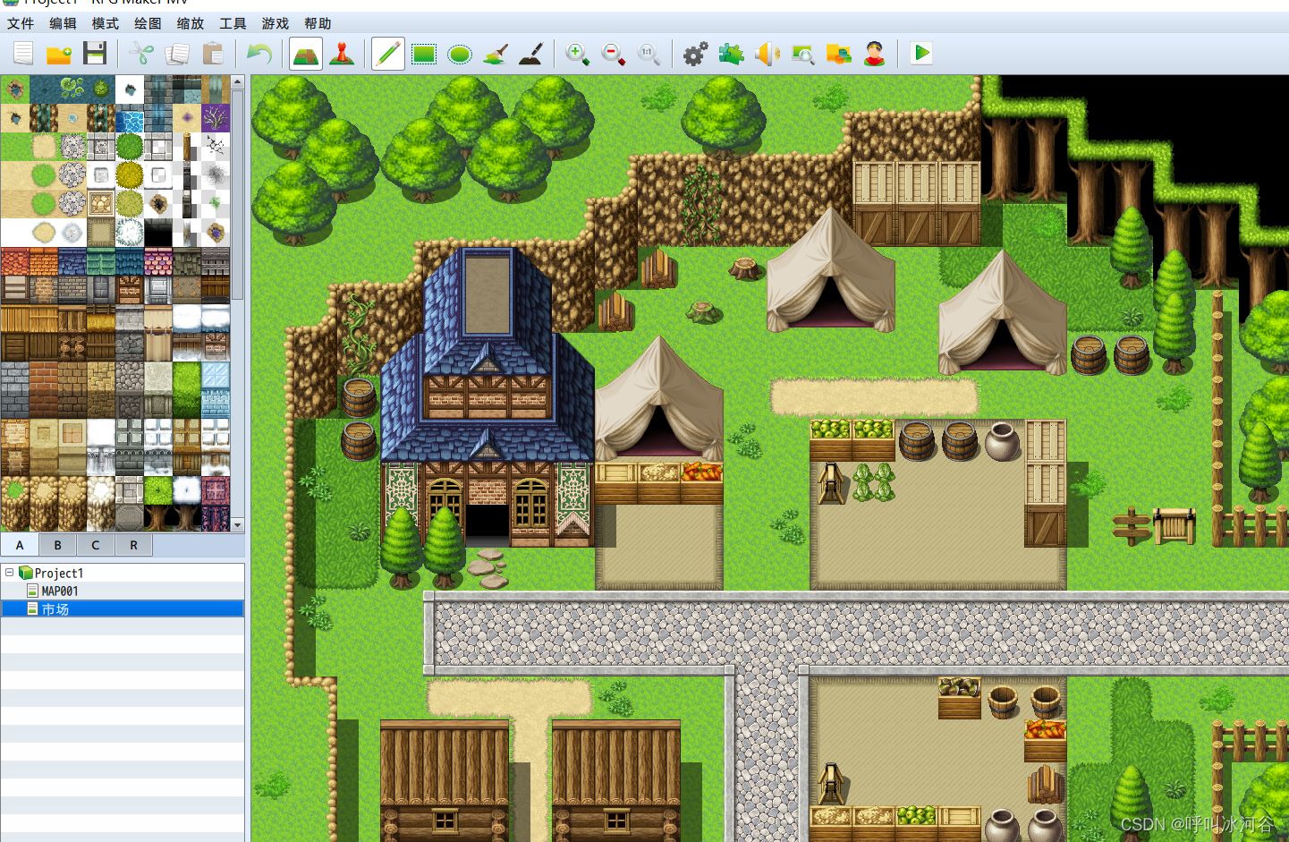The image size is (1289, 842).
Task: Reset map zoom to actual size
Action: click(x=649, y=54)
